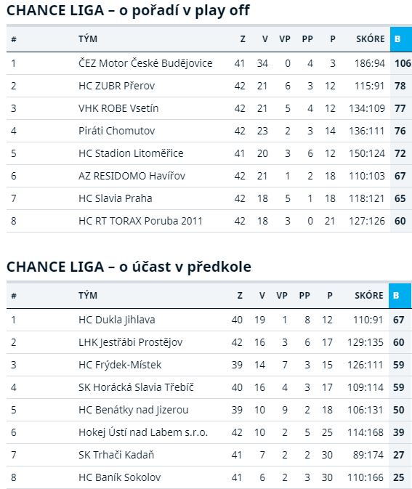Click SKÓRE column header in play off table
The image size is (412, 489).
pos(370,39)
